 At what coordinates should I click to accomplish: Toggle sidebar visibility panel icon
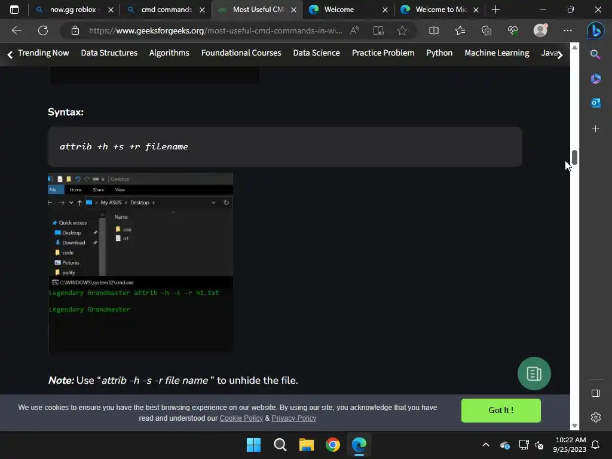596,393
